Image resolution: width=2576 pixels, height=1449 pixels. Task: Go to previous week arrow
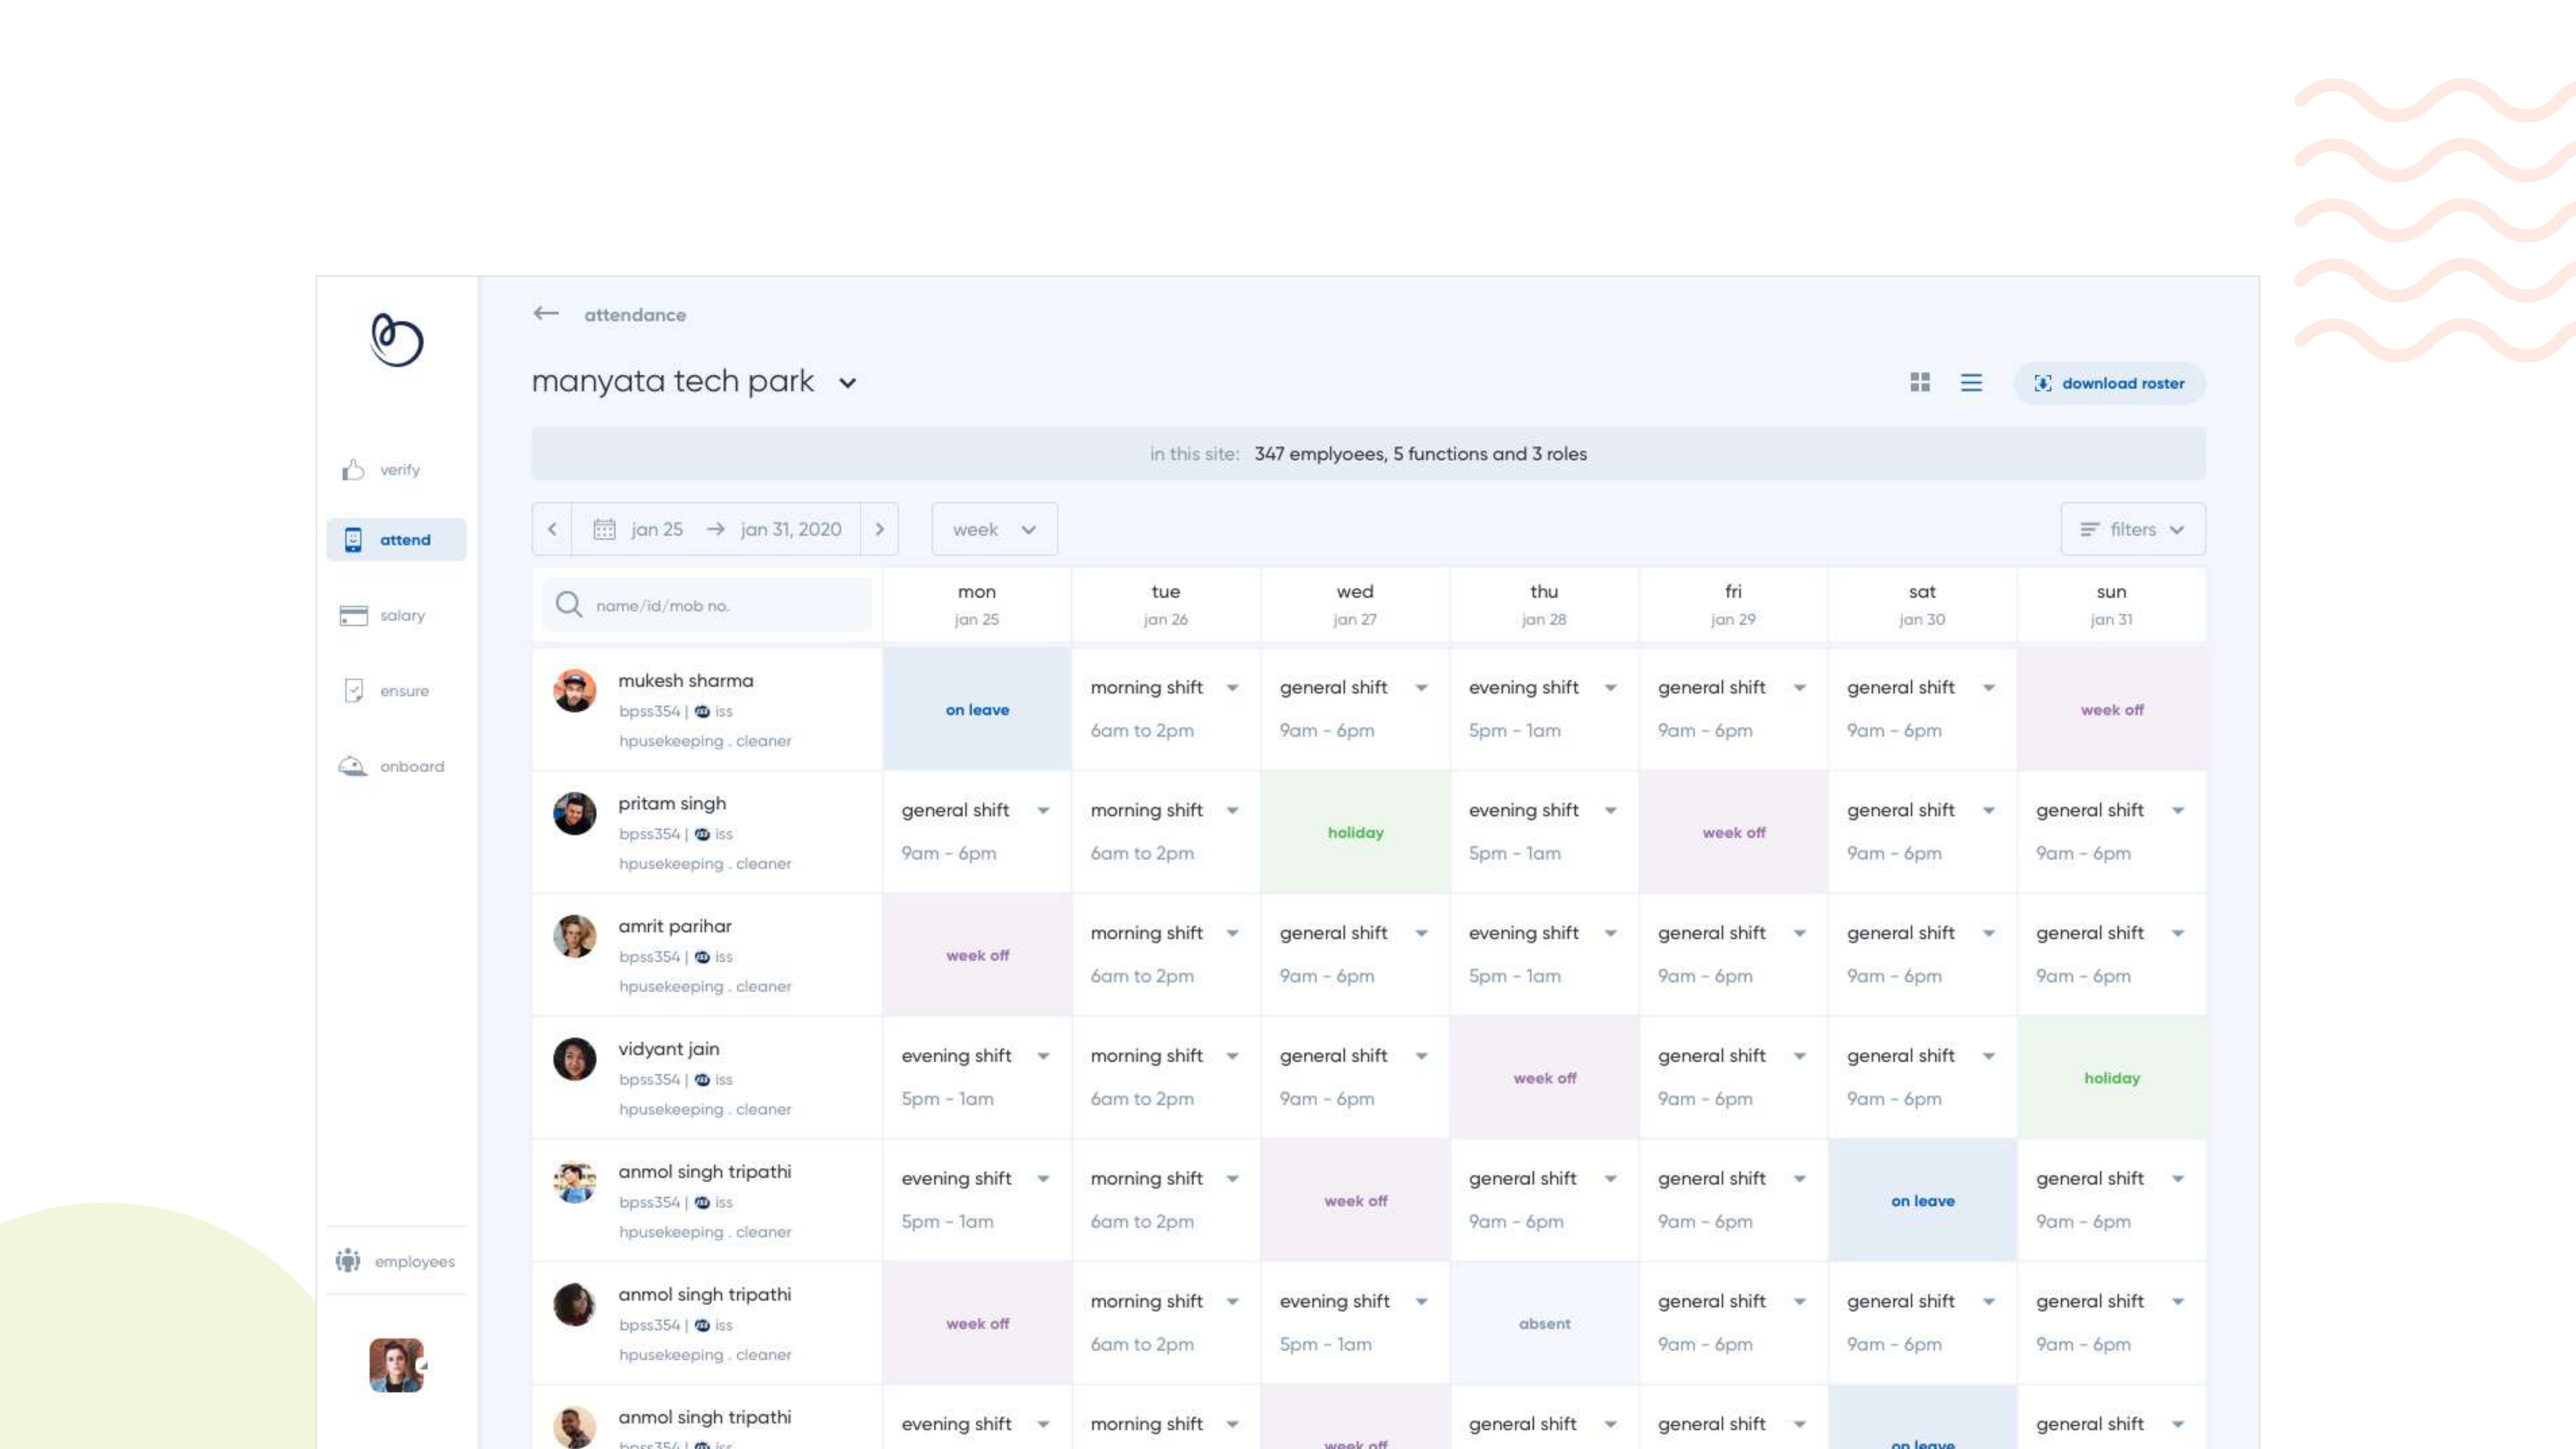(x=552, y=529)
